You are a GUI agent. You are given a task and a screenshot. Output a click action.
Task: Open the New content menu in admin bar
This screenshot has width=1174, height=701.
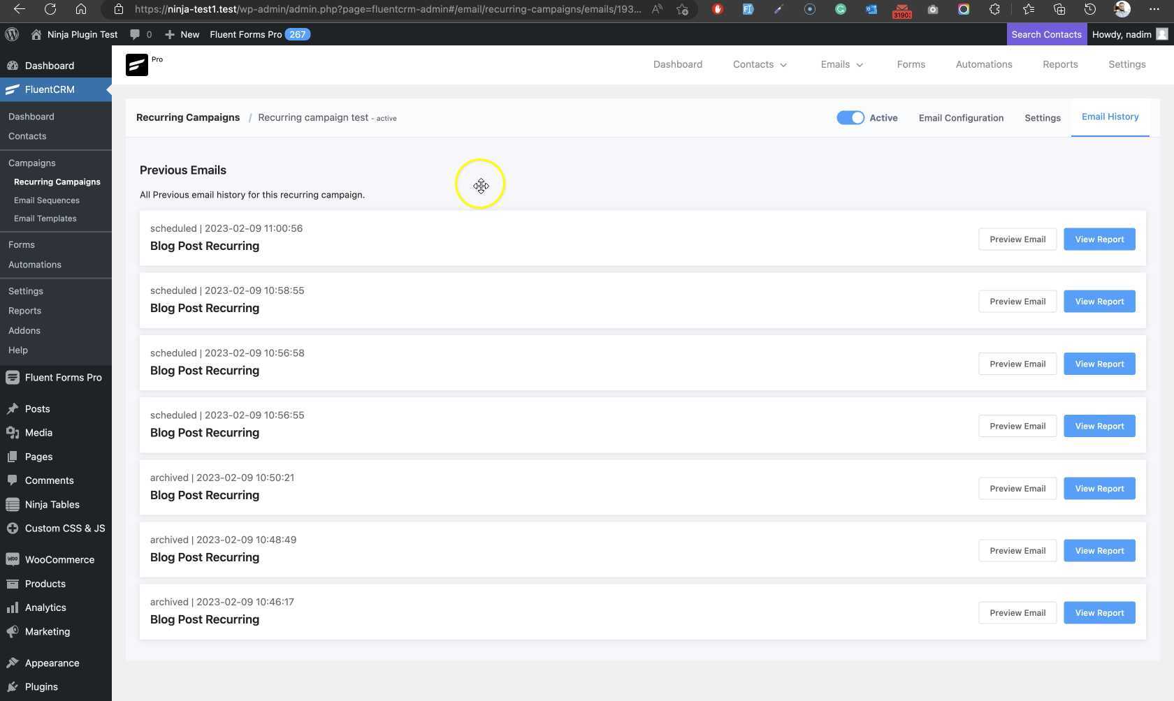pyautogui.click(x=182, y=34)
